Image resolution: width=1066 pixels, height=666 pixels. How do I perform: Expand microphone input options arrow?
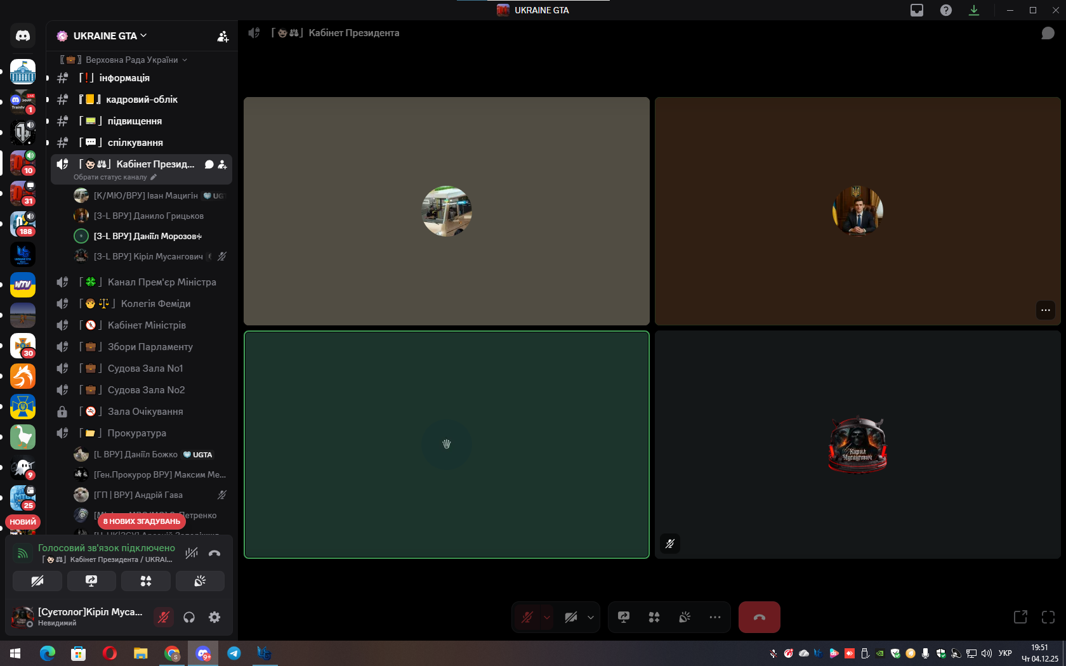(x=547, y=617)
